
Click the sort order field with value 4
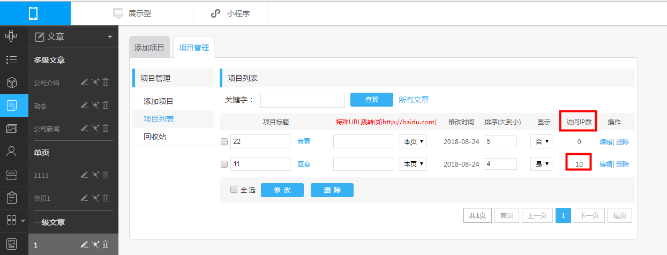pyautogui.click(x=500, y=164)
